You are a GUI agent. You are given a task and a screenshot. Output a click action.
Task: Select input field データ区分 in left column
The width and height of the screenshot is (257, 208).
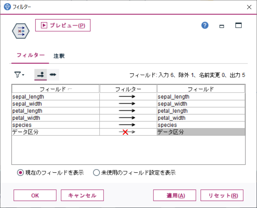coord(56,132)
